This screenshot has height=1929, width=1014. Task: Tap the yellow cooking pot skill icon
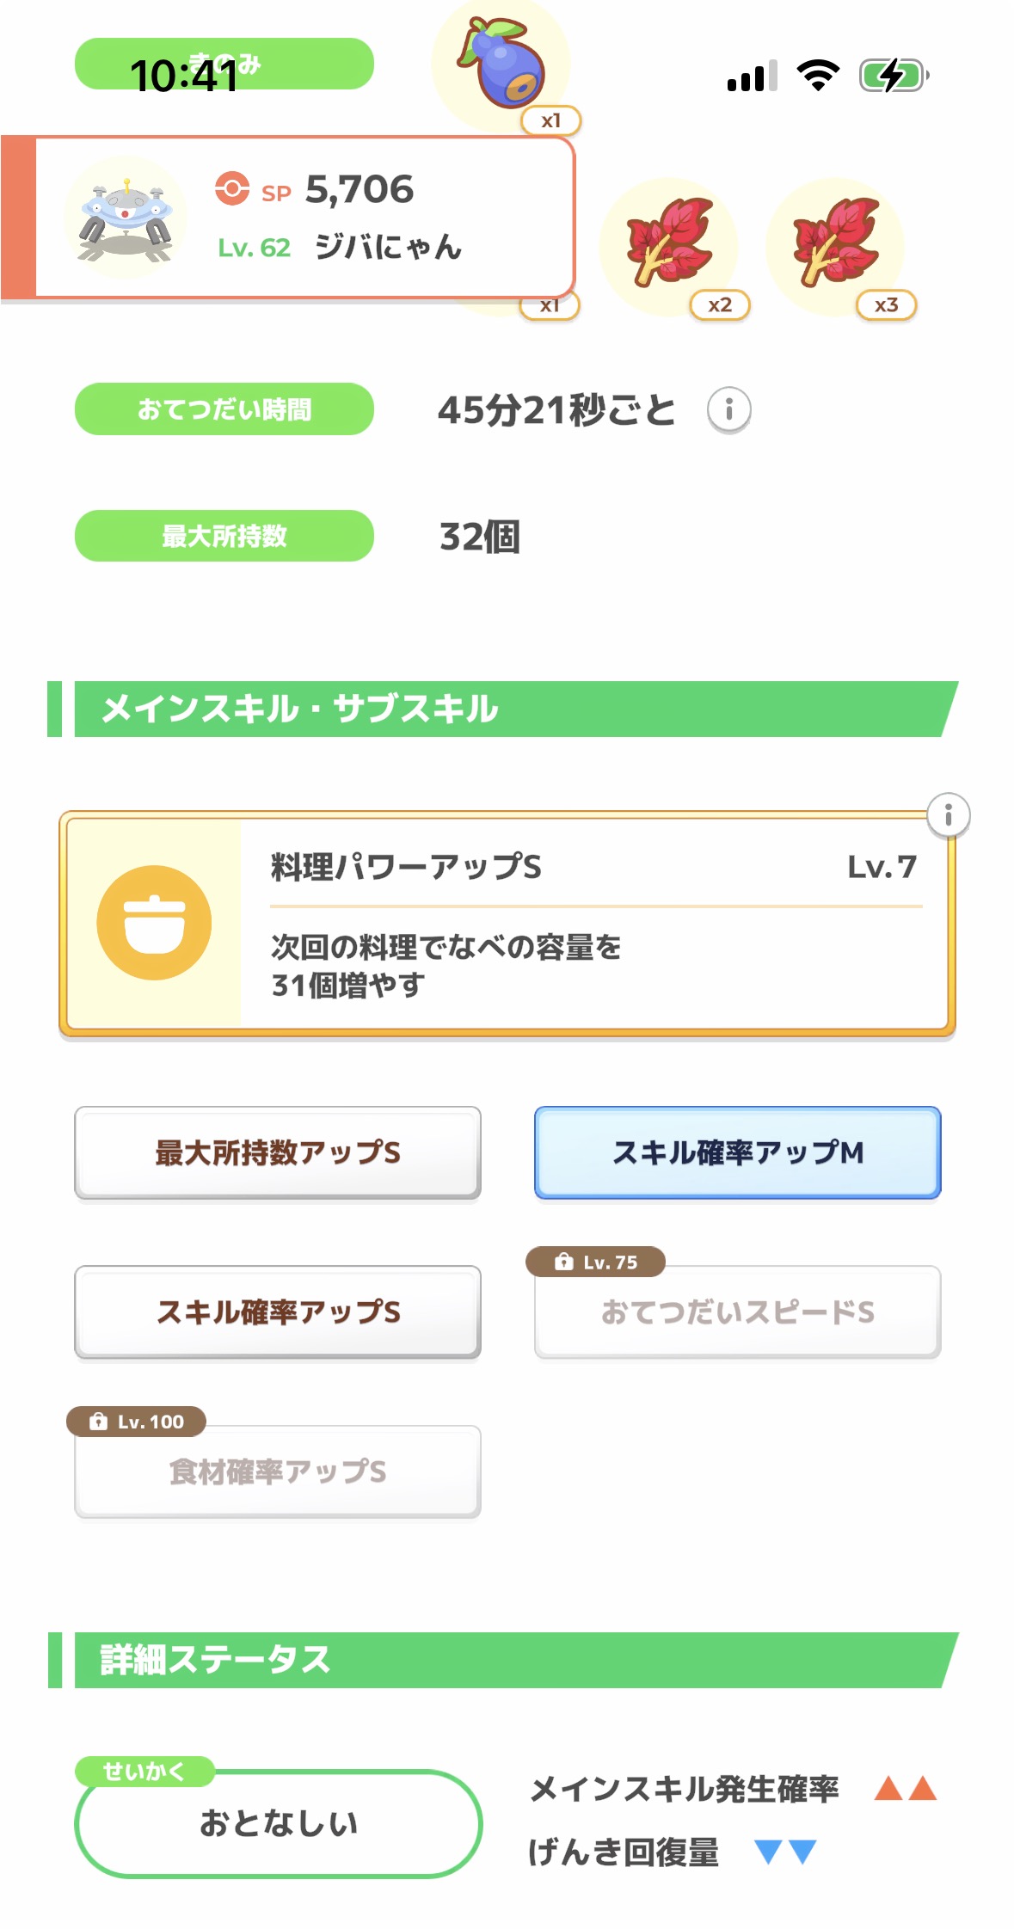pyautogui.click(x=154, y=922)
